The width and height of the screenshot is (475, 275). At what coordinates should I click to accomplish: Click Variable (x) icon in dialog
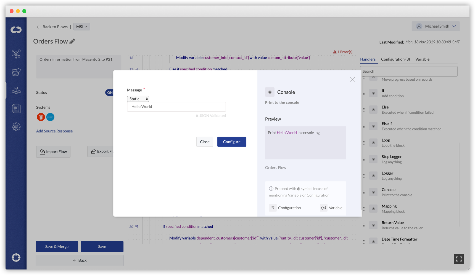324,208
